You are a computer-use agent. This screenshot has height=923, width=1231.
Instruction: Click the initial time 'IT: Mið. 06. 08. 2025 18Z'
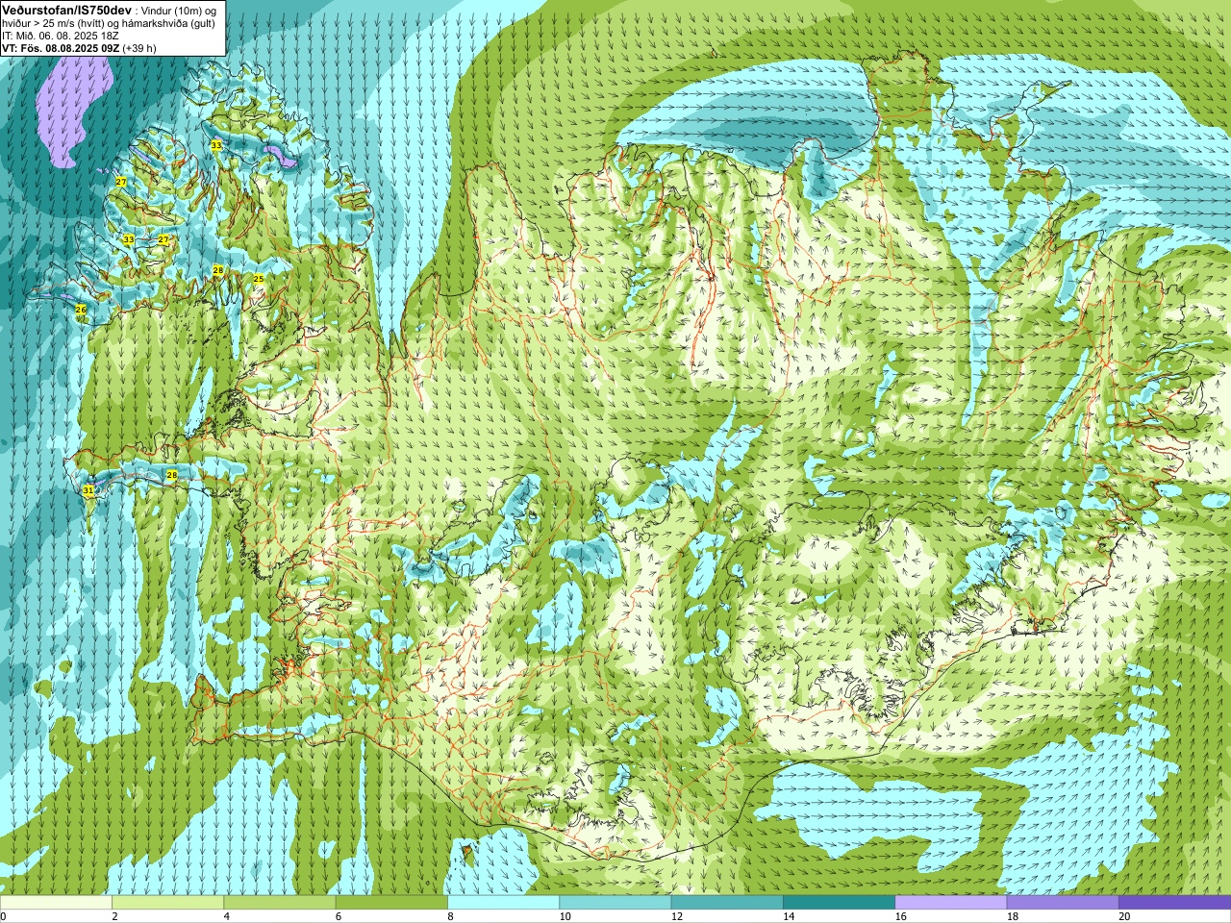tap(61, 36)
